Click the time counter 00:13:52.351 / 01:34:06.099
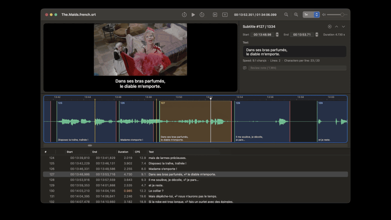Image resolution: width=391 pixels, height=220 pixels. coord(255,15)
